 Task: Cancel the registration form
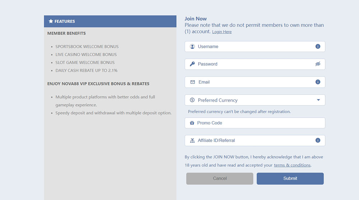pos(220,178)
